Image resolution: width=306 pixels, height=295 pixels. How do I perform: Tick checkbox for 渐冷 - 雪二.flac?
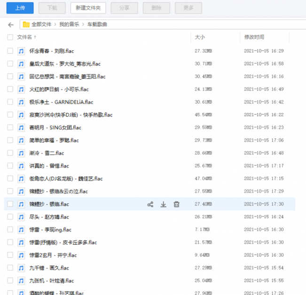pos(10,153)
